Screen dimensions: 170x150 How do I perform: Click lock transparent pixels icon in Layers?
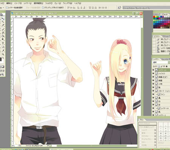[x=159, y=66]
